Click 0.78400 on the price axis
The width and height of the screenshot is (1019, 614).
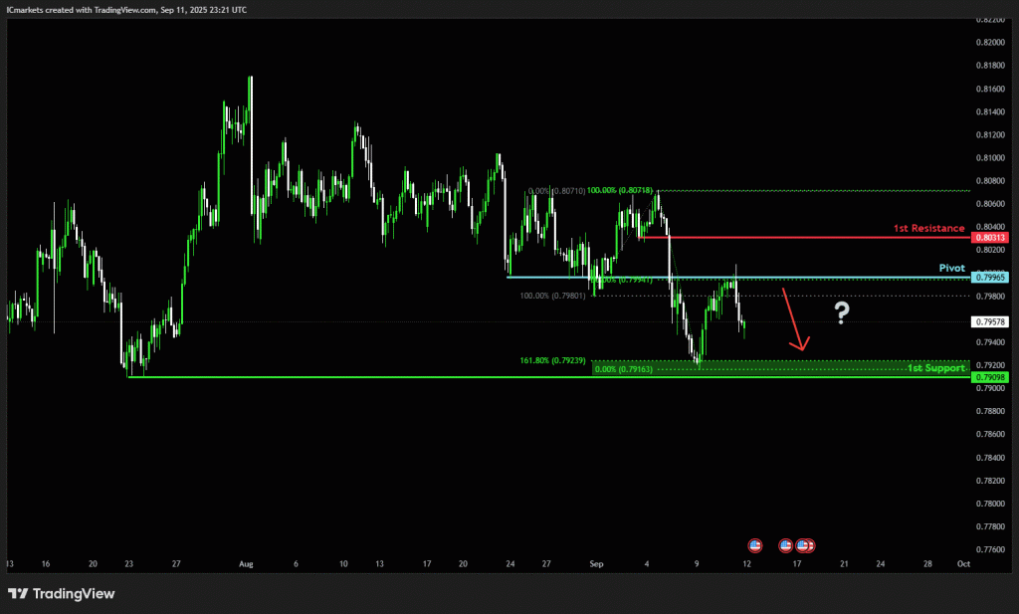point(990,458)
